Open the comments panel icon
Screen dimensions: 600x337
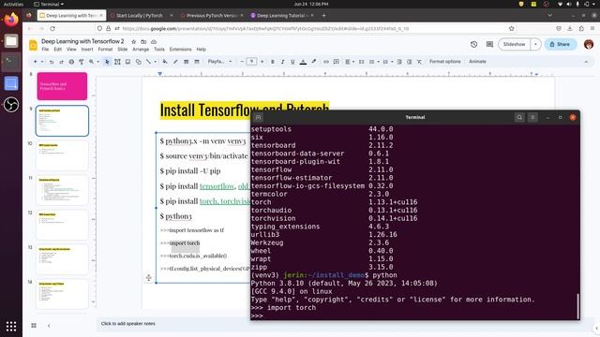click(x=489, y=44)
